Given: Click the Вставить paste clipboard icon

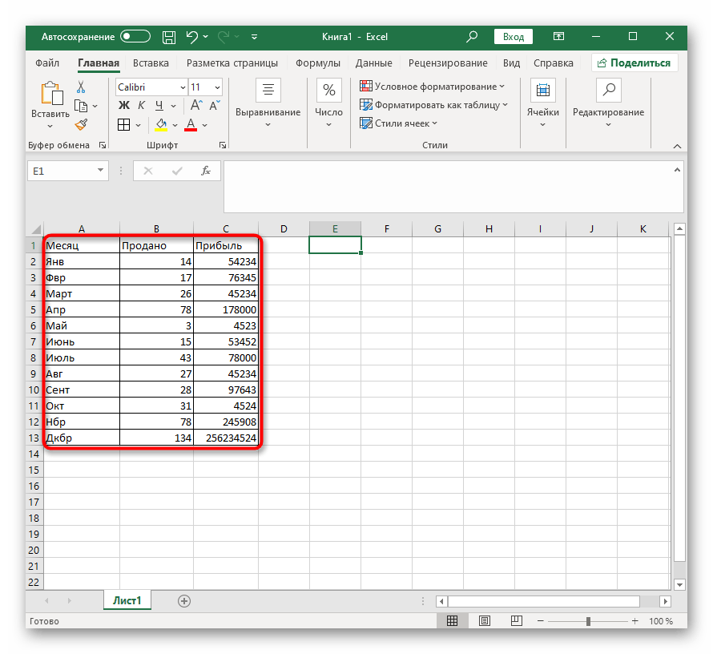Looking at the screenshot, I should click(x=51, y=93).
